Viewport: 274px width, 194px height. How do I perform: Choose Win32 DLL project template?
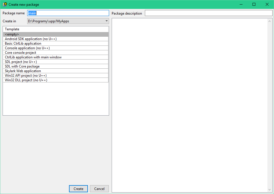tap(56, 80)
